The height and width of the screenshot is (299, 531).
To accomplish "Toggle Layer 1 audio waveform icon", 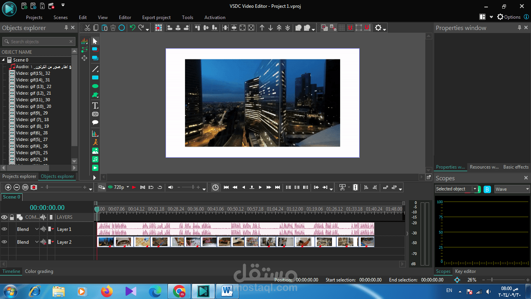I will click(x=43, y=229).
